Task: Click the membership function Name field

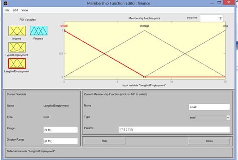Action: point(209,107)
